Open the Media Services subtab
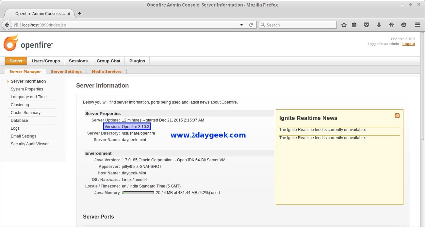425x227 pixels. click(106, 72)
